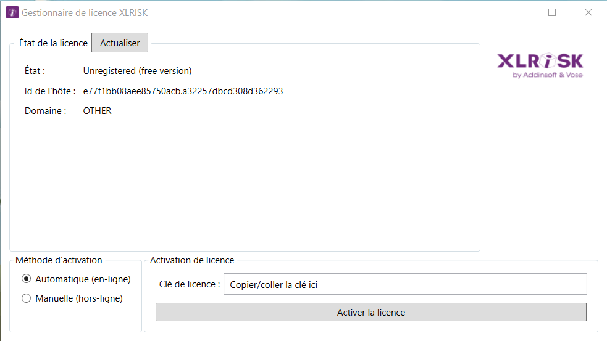Screen dimensions: 607x341
Task: Click the Unregistered (free version) status text
Action: (137, 71)
